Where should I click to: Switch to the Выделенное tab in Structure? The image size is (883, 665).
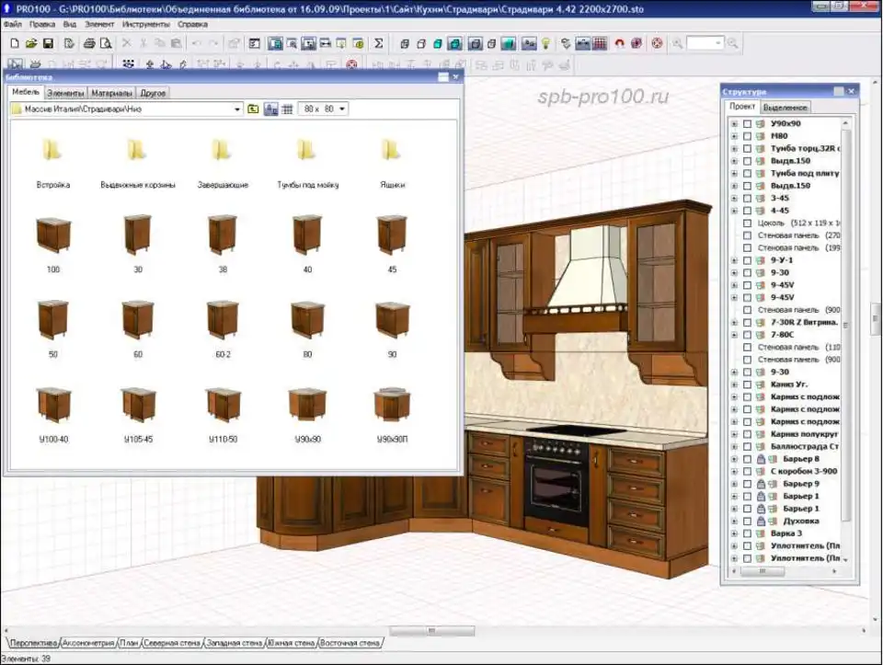click(785, 107)
